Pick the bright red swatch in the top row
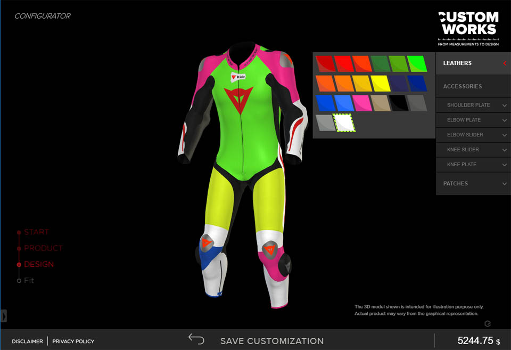Screen dimensions: 511x350 [x=343, y=63]
